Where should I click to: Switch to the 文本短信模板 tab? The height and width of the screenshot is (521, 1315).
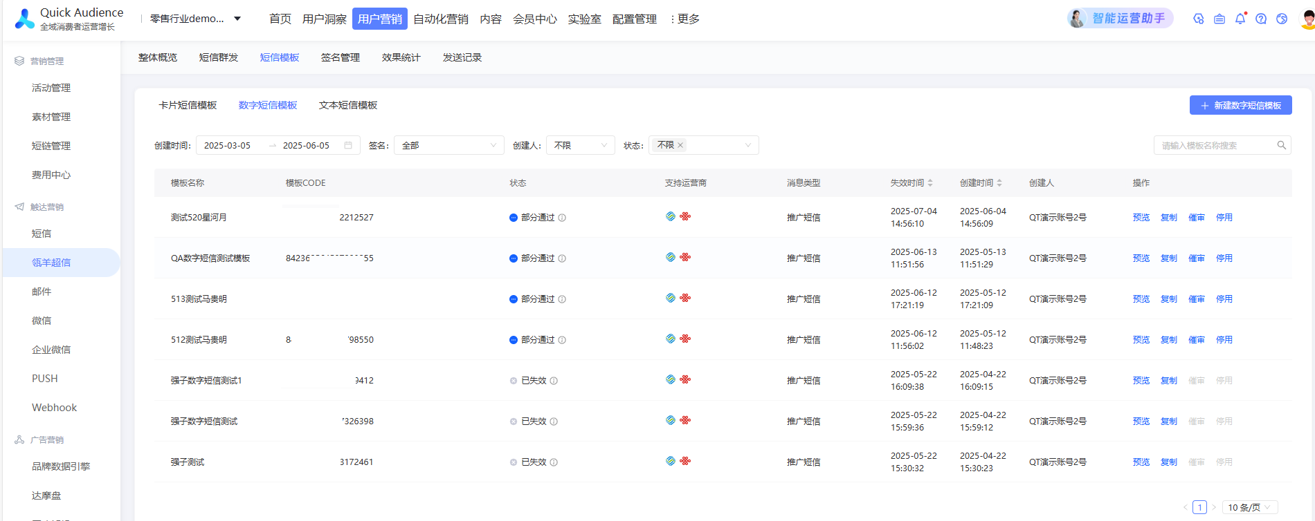click(x=348, y=105)
